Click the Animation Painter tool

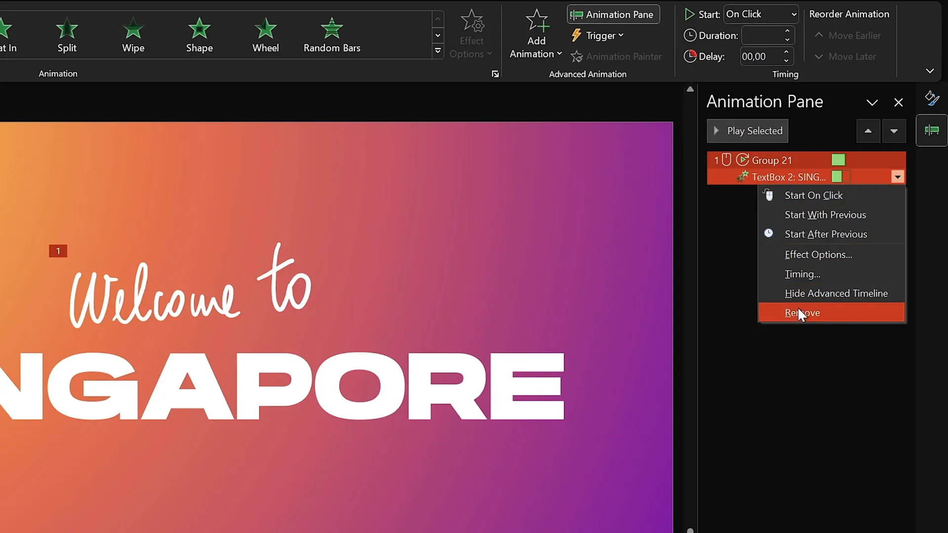(x=616, y=57)
